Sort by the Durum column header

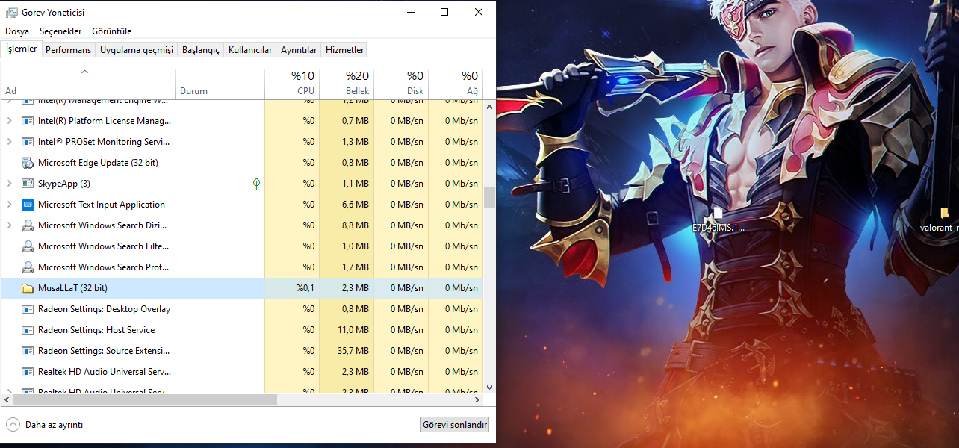coord(220,84)
